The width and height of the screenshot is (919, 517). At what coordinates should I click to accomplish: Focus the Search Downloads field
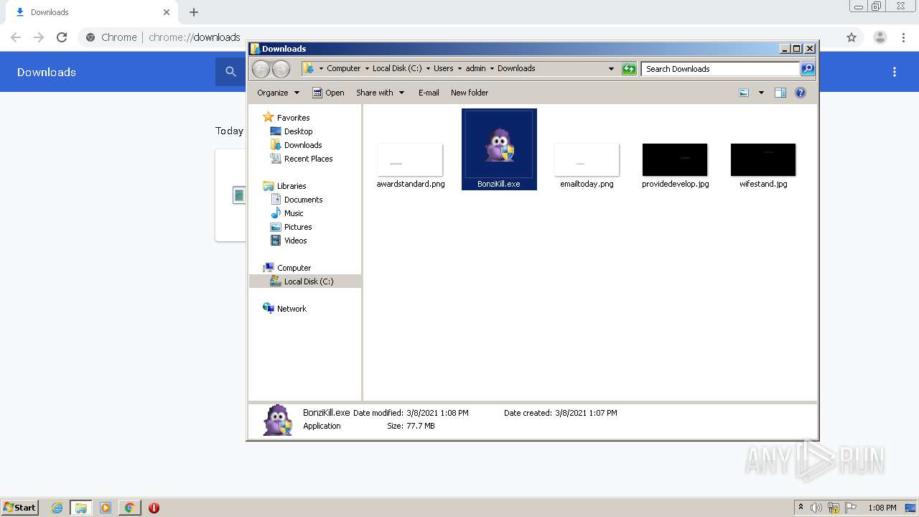coord(720,69)
